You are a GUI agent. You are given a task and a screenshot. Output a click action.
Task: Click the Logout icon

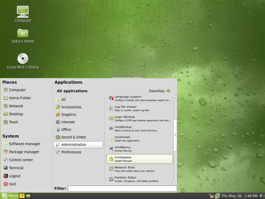coord(6,176)
